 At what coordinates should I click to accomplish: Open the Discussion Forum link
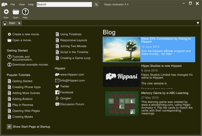pos(72,104)
